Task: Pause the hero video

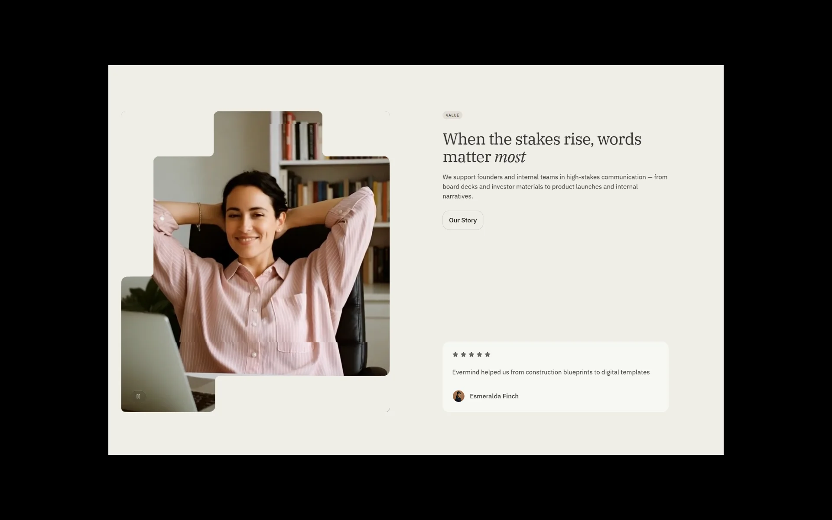Action: [138, 396]
